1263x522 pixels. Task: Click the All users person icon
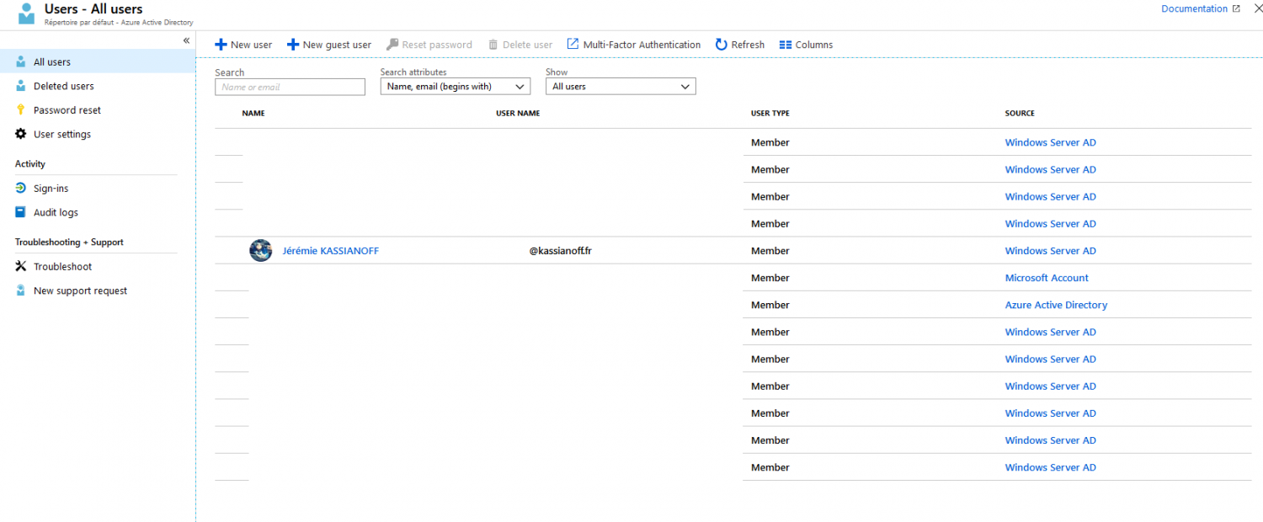click(x=21, y=61)
